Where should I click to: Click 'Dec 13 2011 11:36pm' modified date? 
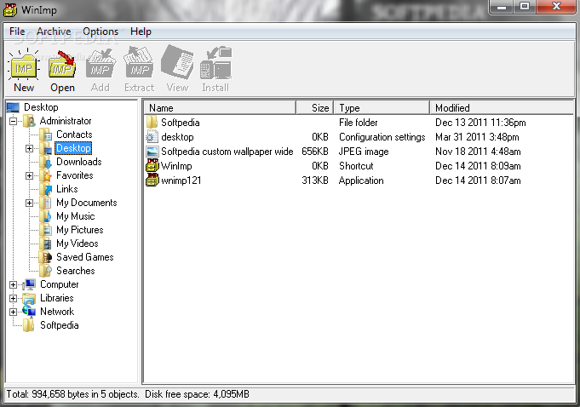pos(480,123)
